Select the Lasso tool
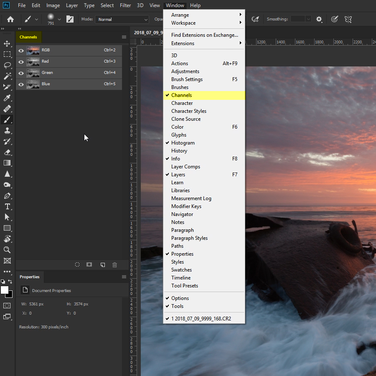The image size is (376, 376). click(7, 65)
